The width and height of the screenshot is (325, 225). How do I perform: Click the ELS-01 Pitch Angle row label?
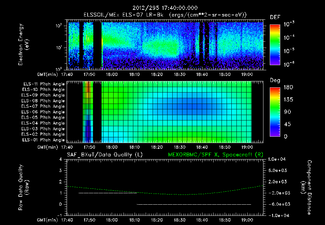tap(43, 140)
